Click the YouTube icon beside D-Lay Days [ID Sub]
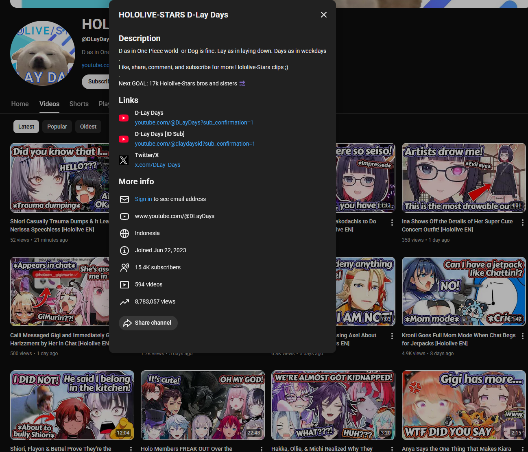This screenshot has height=452, width=528. pyautogui.click(x=124, y=139)
